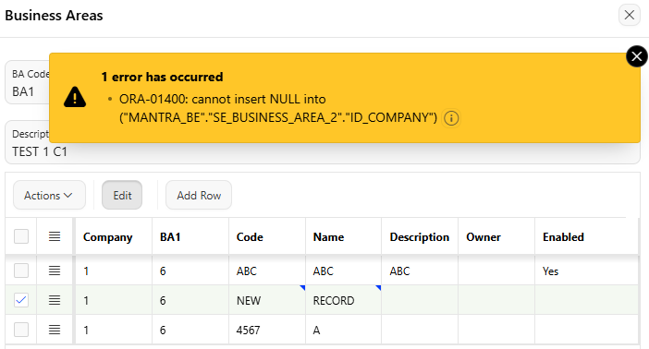Image resolution: width=649 pixels, height=349 pixels.
Task: Click the Code column header
Action: [x=250, y=237]
